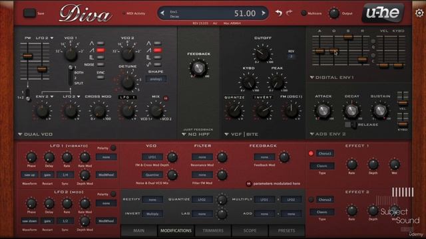Click the undo arrow icon

279,13
